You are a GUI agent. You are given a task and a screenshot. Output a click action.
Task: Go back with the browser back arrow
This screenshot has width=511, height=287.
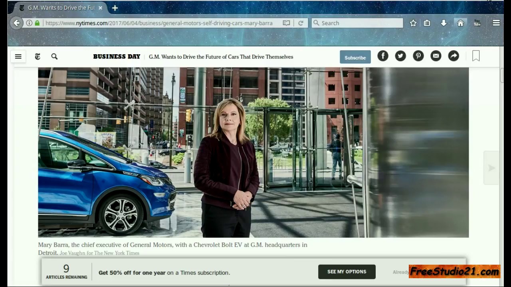(x=16, y=23)
